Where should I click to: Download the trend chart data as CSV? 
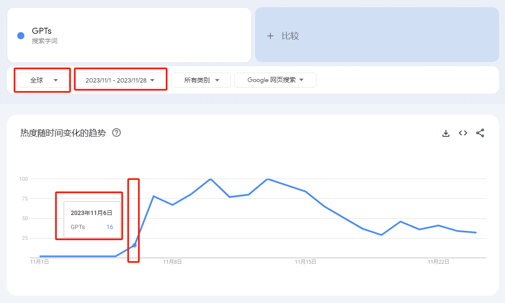pos(446,133)
